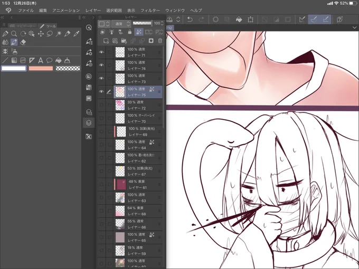
Task: Open the レイヤー menu
Action: (93, 11)
